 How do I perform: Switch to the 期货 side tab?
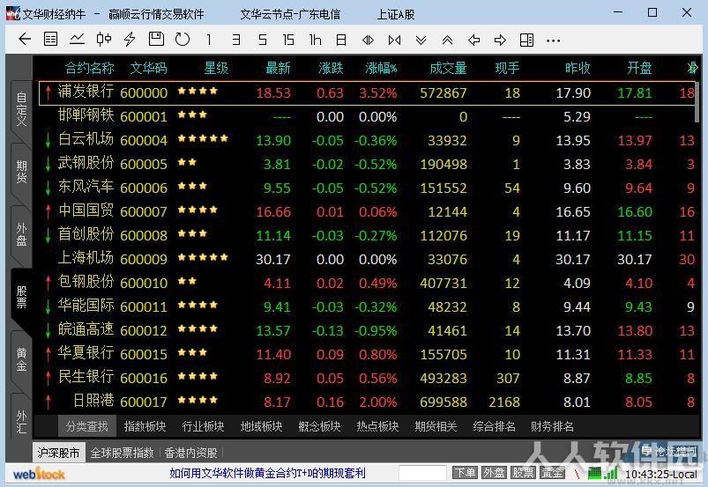[21, 172]
